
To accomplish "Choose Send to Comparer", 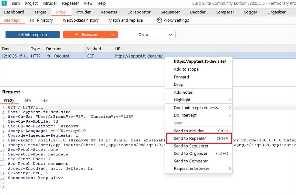I will coord(199,161).
